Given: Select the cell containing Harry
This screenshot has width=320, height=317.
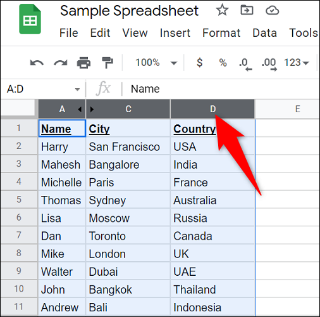Looking at the screenshot, I should [x=62, y=146].
